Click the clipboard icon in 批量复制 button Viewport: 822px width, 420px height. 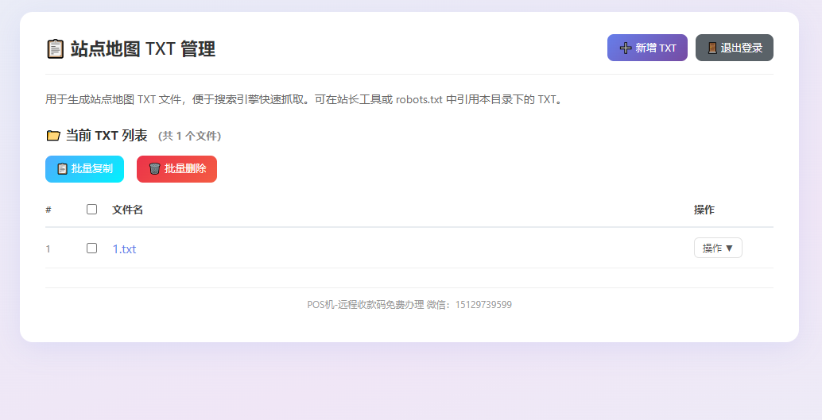62,169
